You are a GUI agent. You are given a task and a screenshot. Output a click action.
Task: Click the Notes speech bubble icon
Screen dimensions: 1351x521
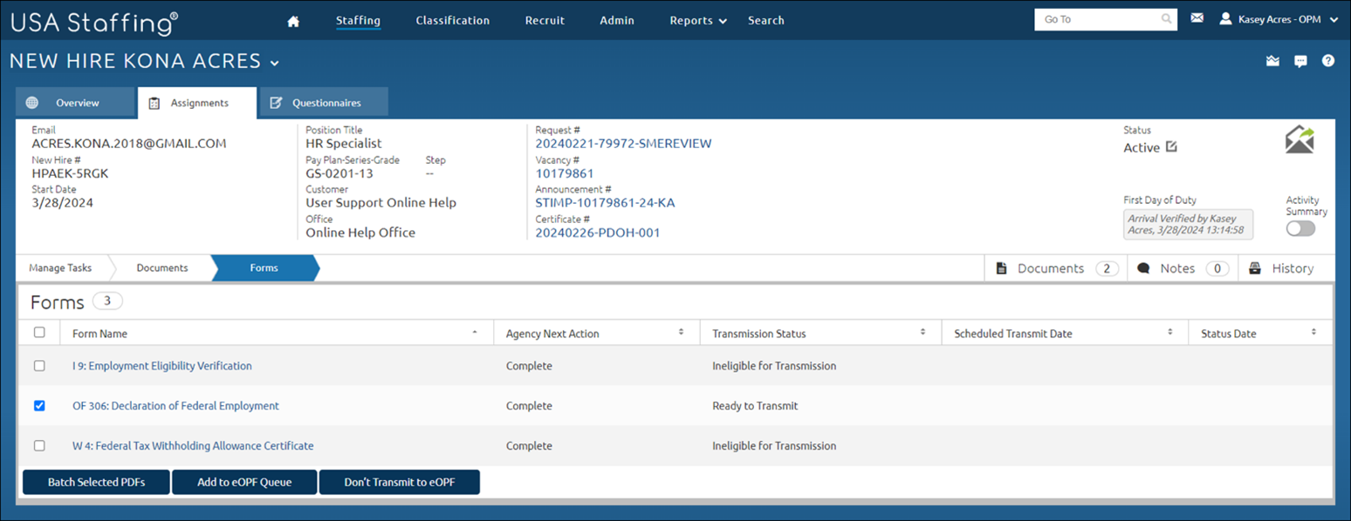tap(1143, 268)
